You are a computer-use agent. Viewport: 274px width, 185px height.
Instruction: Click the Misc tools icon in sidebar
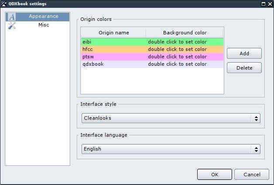12,25
